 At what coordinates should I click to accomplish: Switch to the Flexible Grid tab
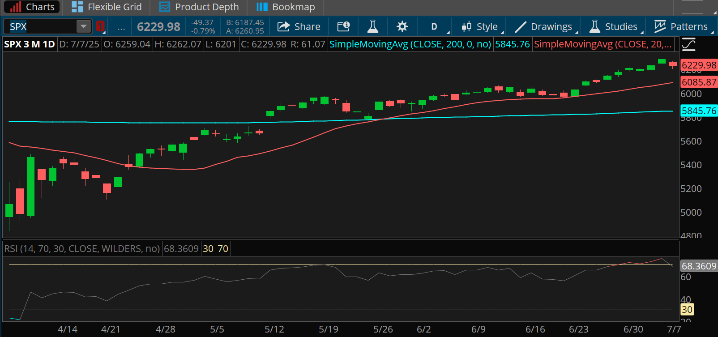107,7
